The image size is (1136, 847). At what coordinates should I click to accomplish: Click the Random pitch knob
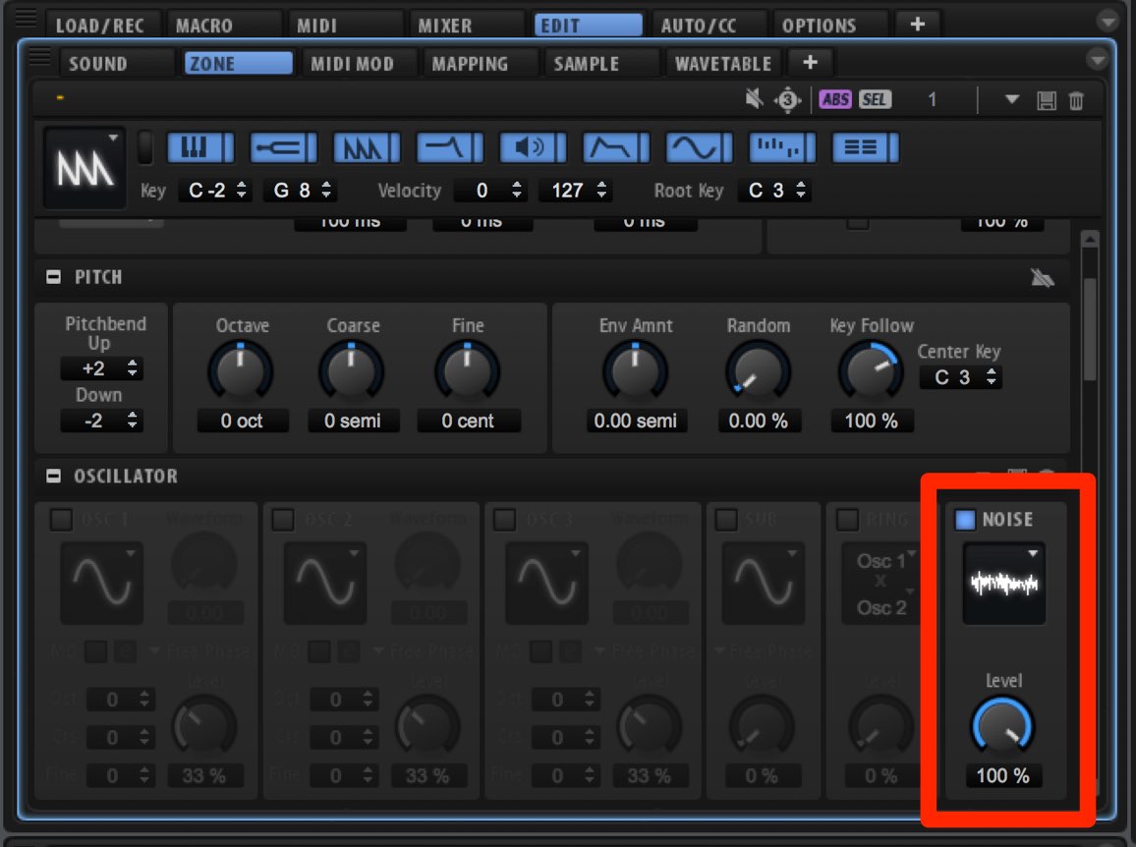pos(758,371)
